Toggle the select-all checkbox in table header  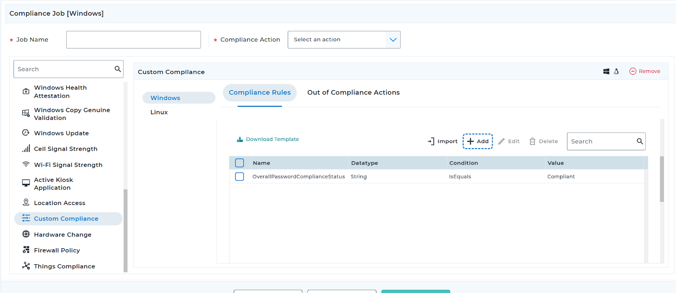tap(240, 163)
